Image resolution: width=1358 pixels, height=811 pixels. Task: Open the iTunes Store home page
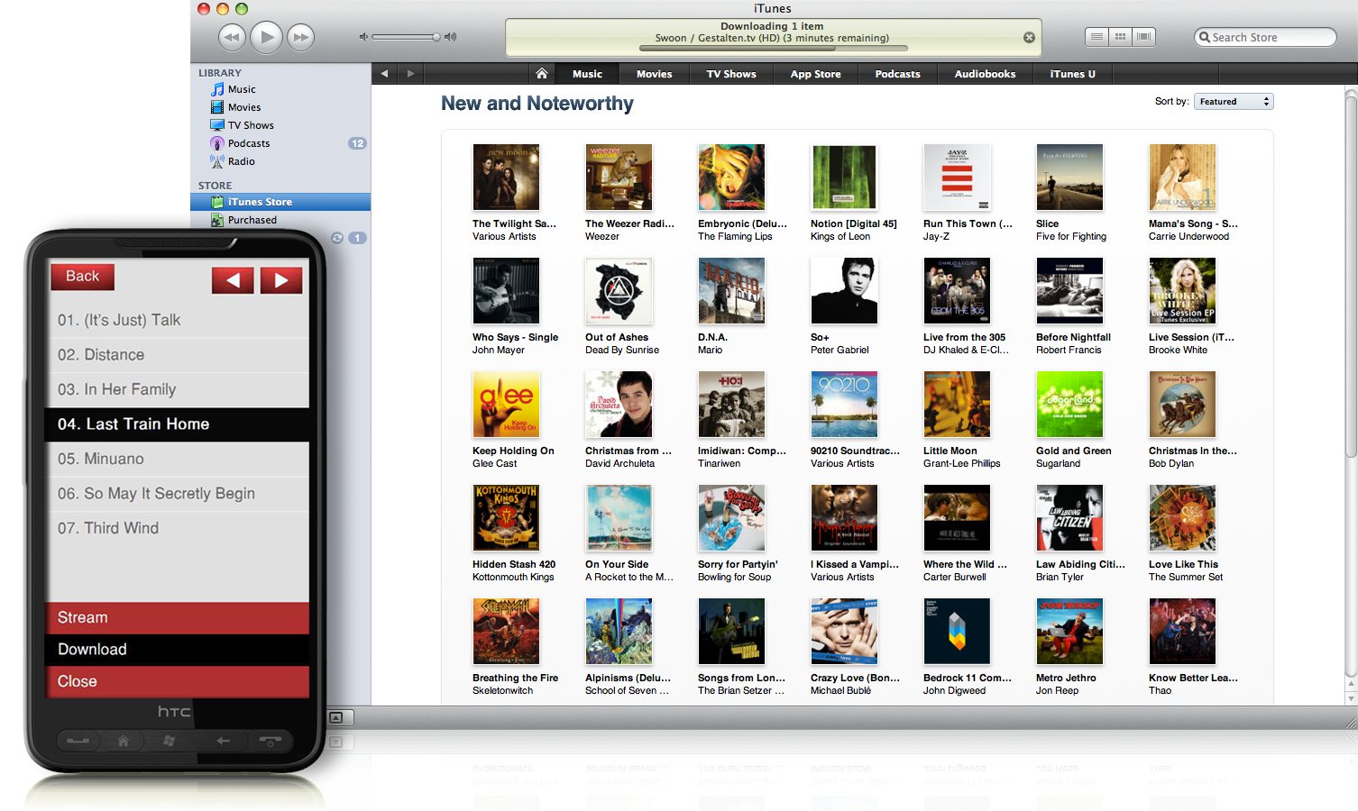pyautogui.click(x=542, y=74)
